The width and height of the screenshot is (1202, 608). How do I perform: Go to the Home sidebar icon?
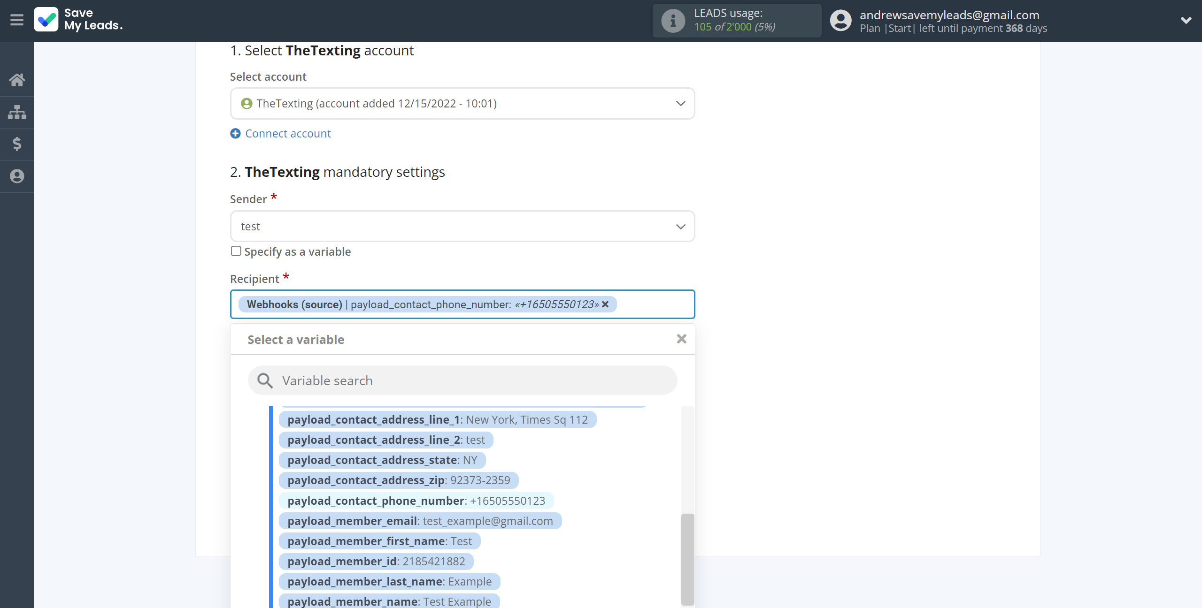17,80
